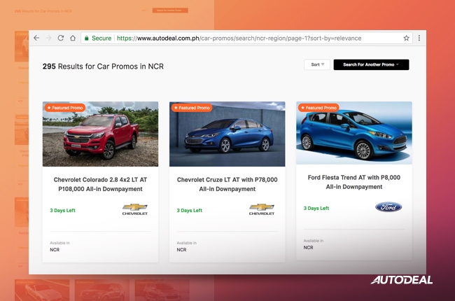Click the 295 Results for Car Promos heading

(x=103, y=66)
